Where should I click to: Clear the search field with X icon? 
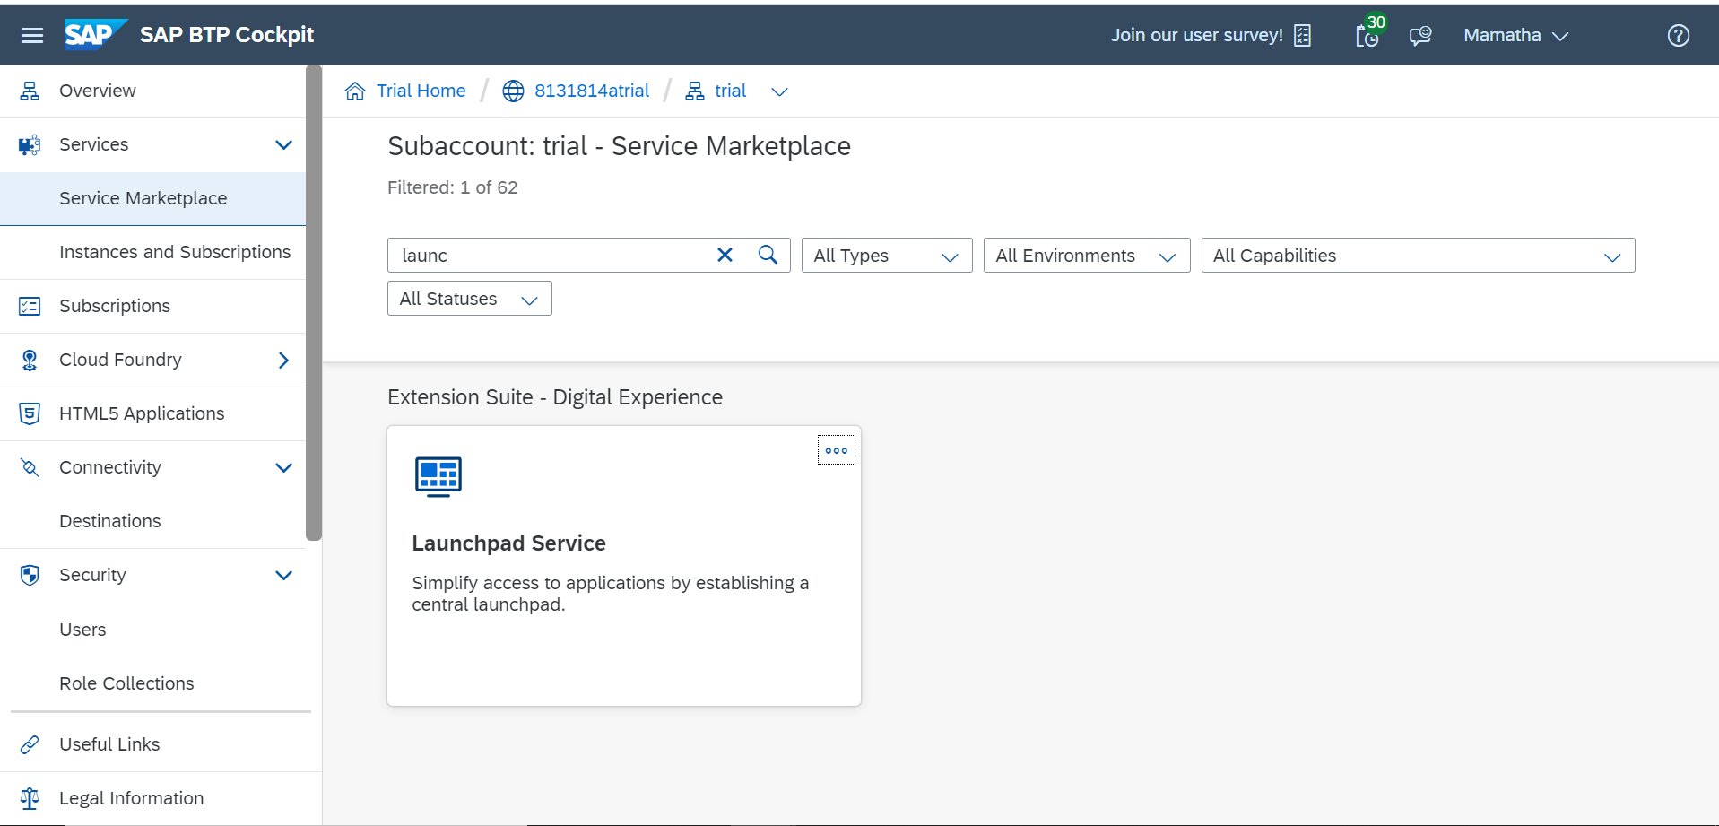coord(725,255)
